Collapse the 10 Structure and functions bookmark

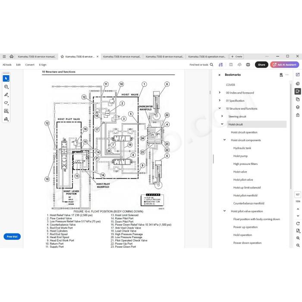(x=220, y=108)
